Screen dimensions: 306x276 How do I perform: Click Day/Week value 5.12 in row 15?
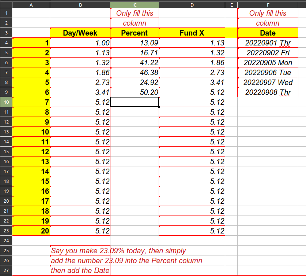(x=80, y=151)
